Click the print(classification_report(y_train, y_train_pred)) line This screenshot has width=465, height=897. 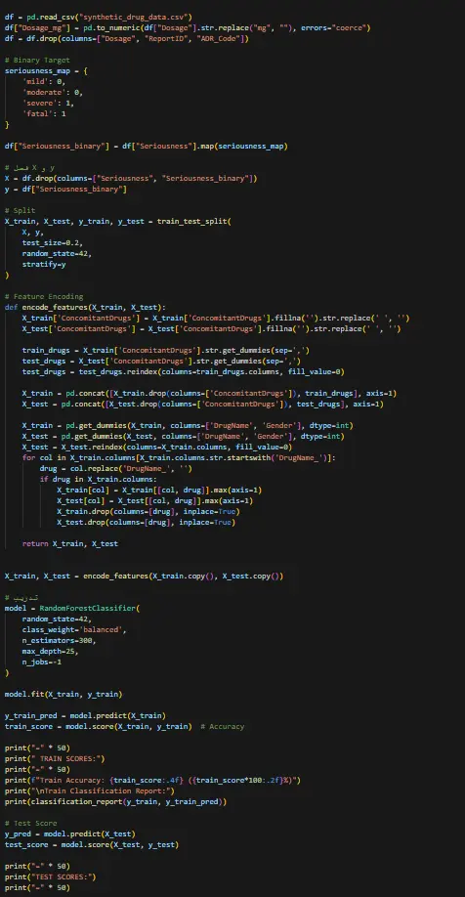(115, 802)
